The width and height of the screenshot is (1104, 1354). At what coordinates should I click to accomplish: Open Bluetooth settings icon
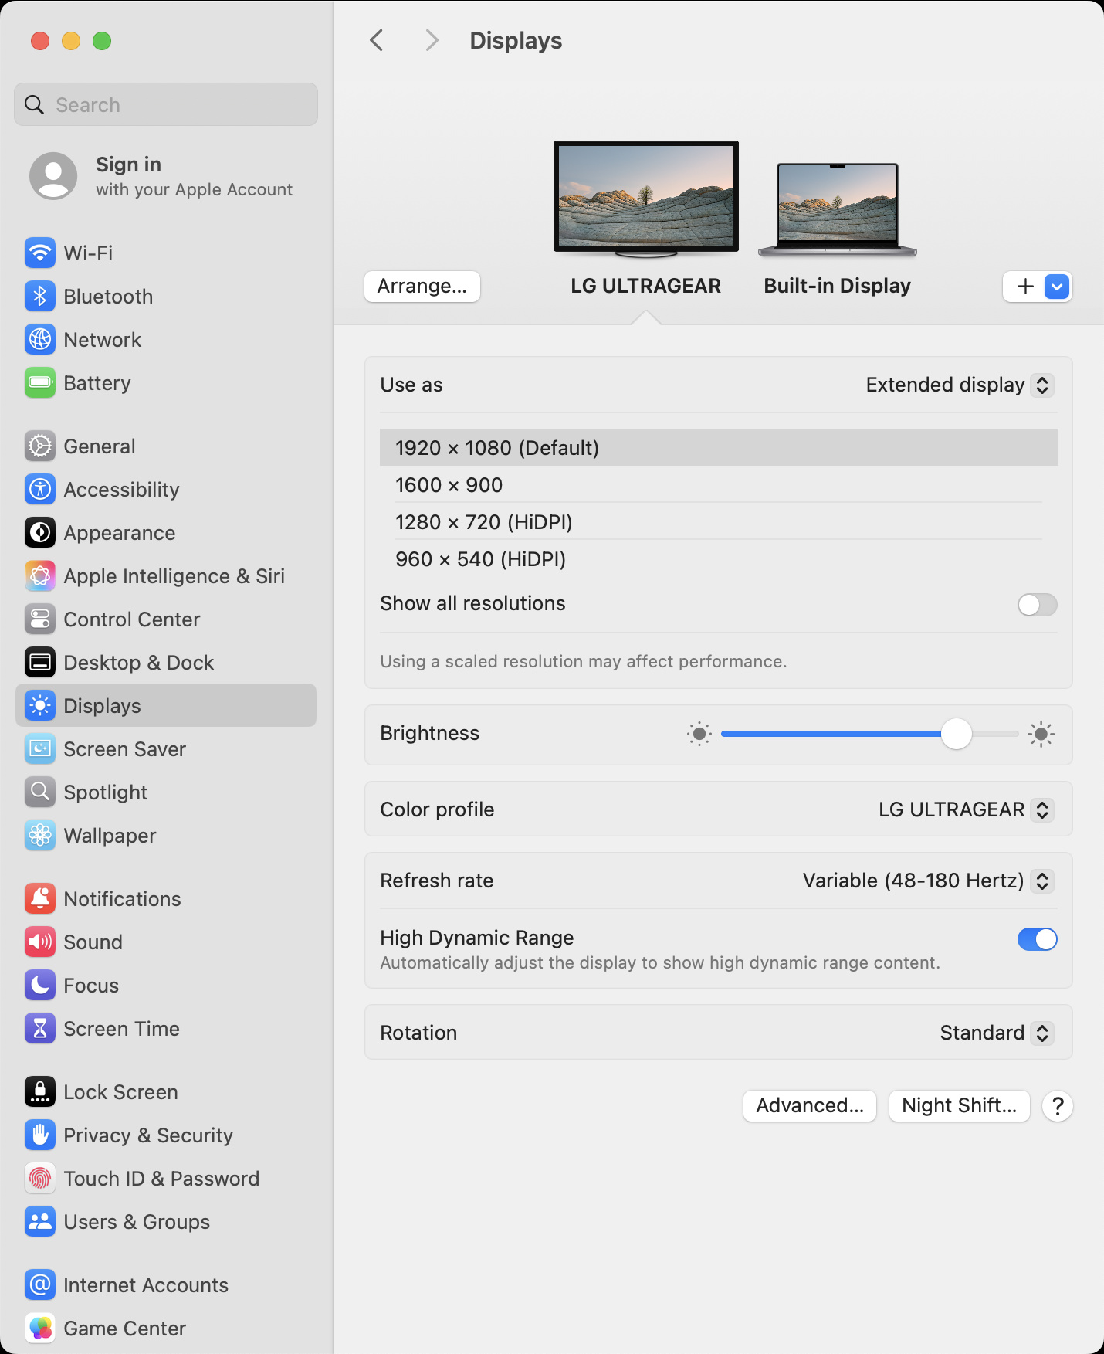coord(40,296)
